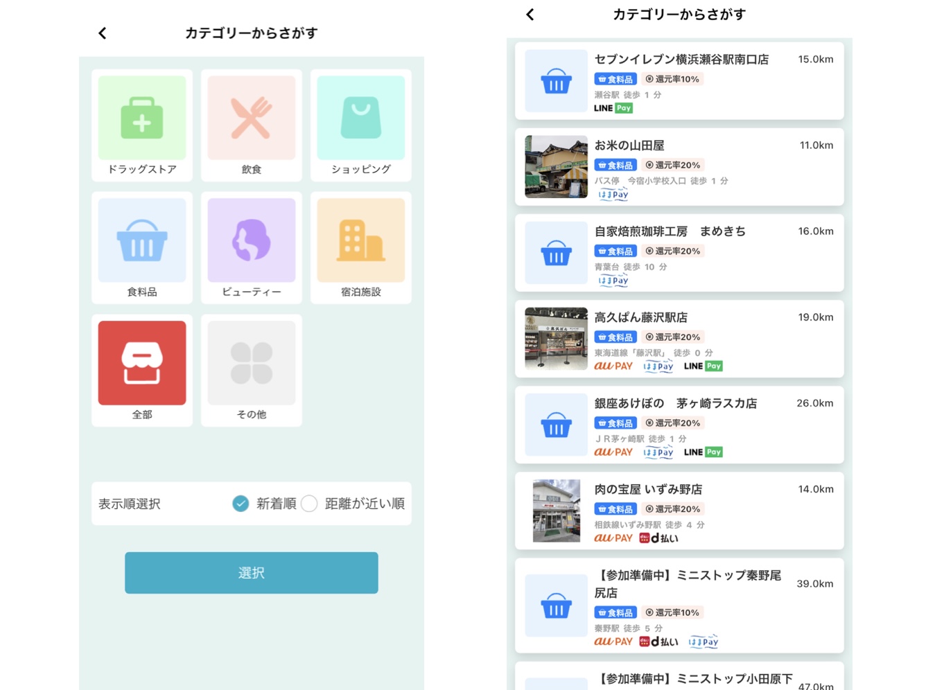Choose the ショッピング bag icon
This screenshot has height=690, width=926.
coord(361,118)
